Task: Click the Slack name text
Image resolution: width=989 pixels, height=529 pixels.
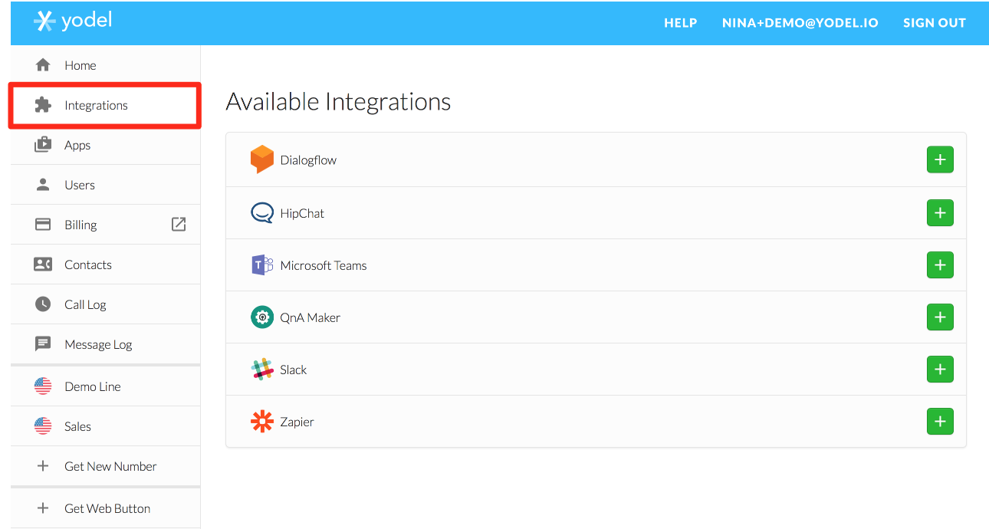Action: click(294, 370)
